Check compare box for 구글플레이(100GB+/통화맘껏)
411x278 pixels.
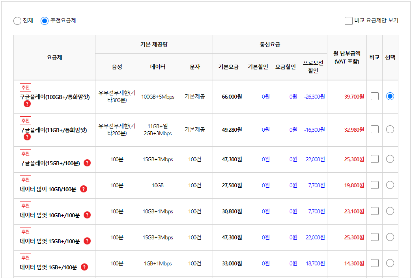374,96
